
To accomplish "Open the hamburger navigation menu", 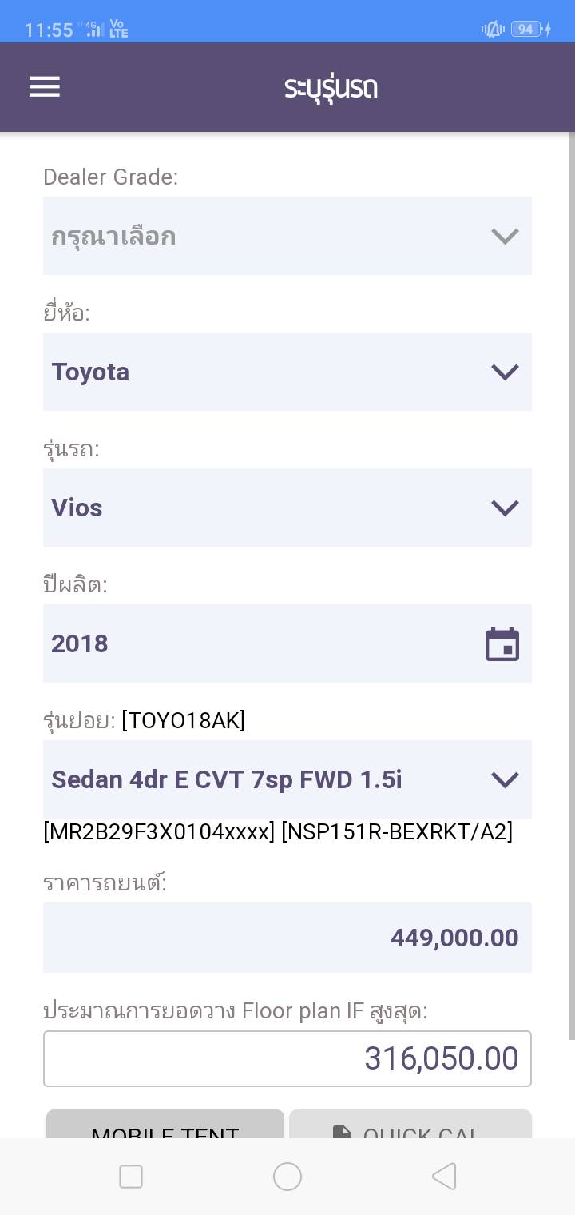I will [45, 87].
